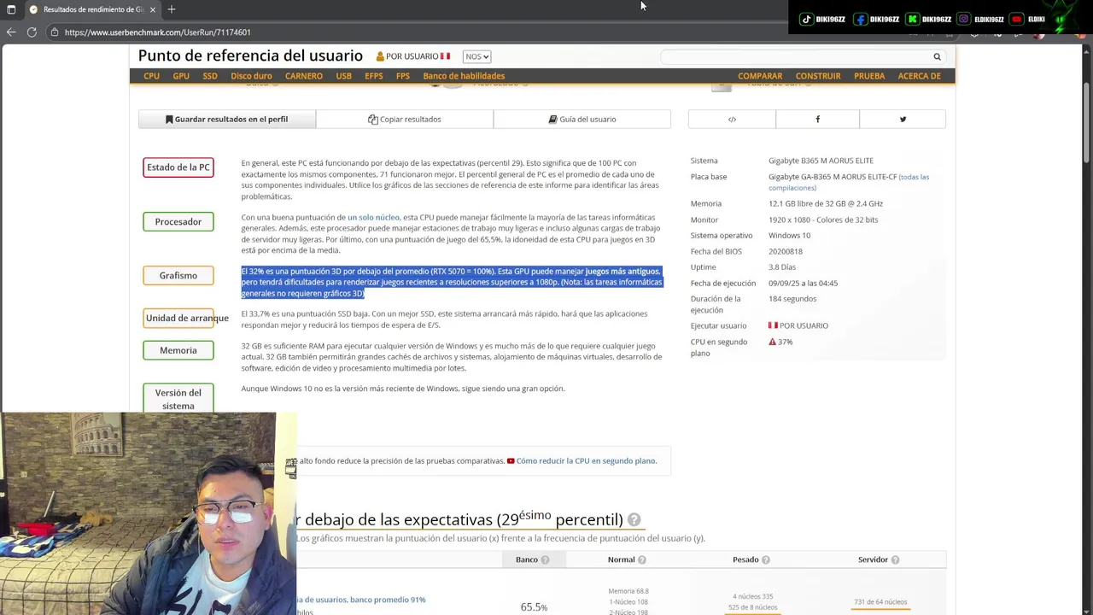Reload the page with the refresh icon
Screen dimensions: 1093x615
coord(32,32)
